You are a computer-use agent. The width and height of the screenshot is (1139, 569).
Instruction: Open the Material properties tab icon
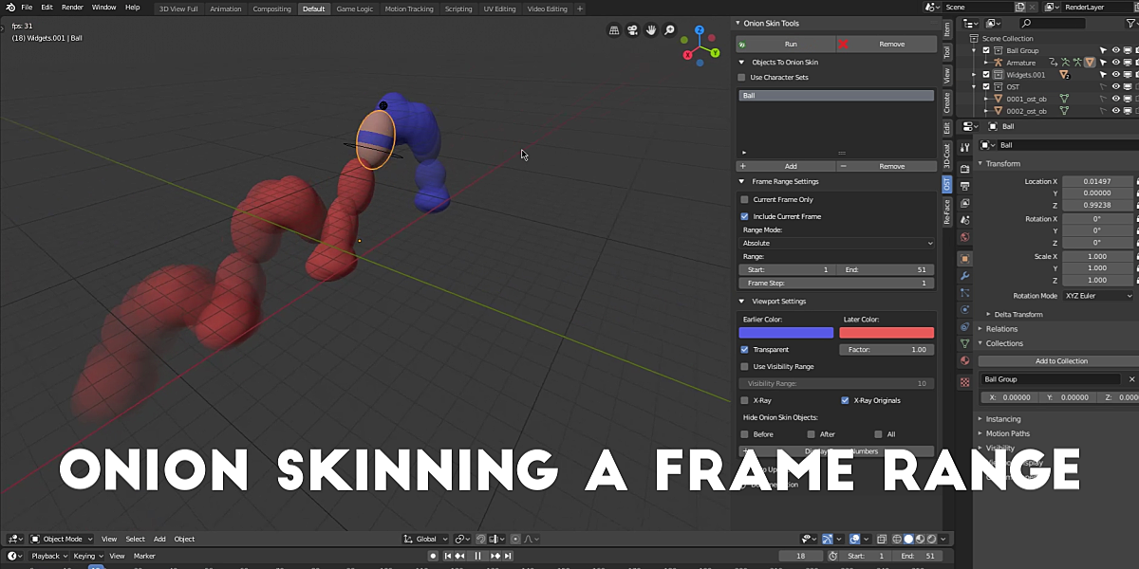964,360
